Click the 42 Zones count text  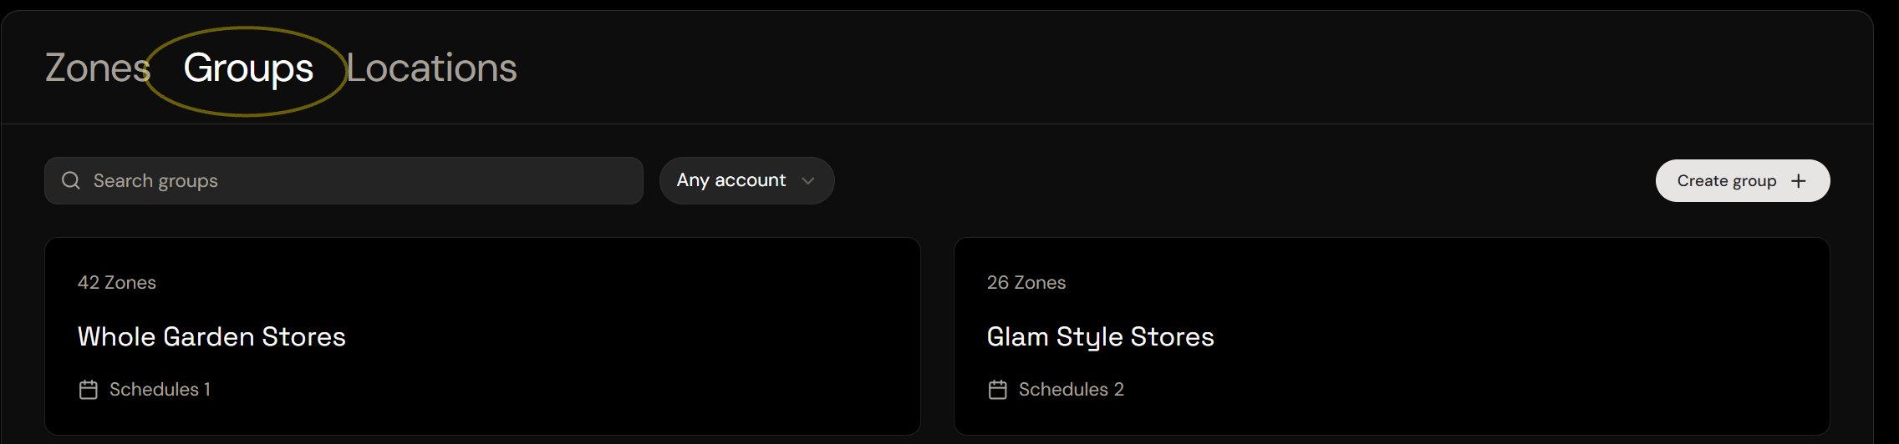(x=117, y=283)
